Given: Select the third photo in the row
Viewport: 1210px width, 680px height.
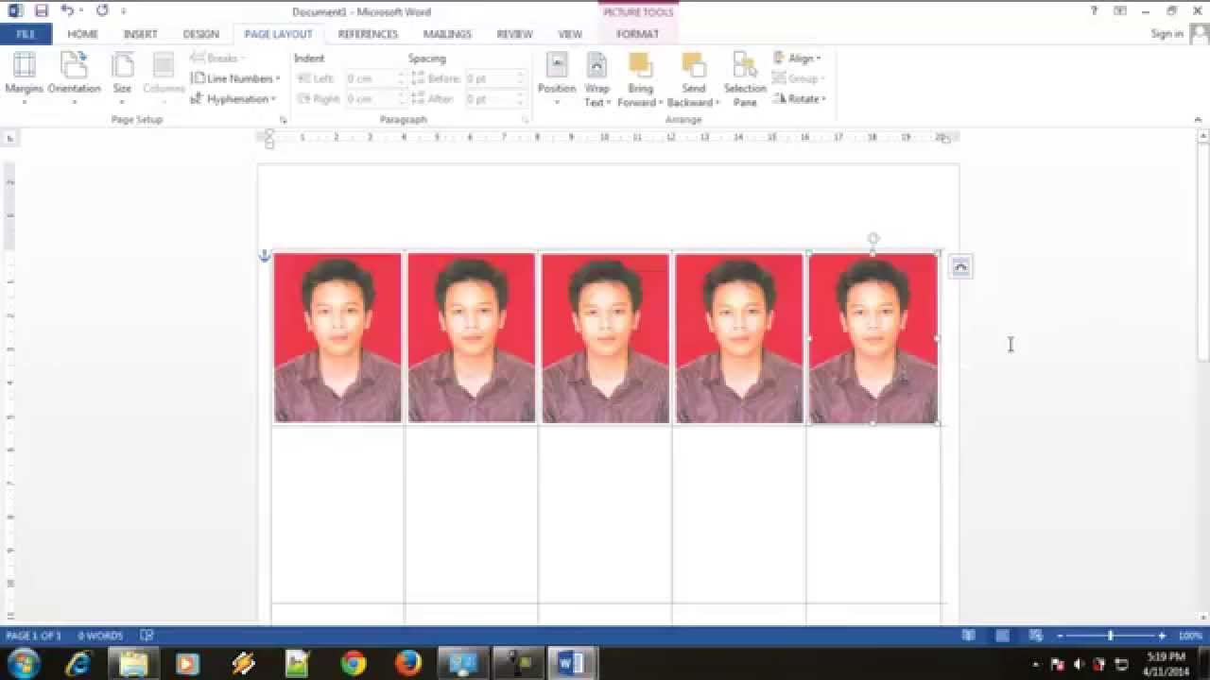Looking at the screenshot, I should (605, 337).
